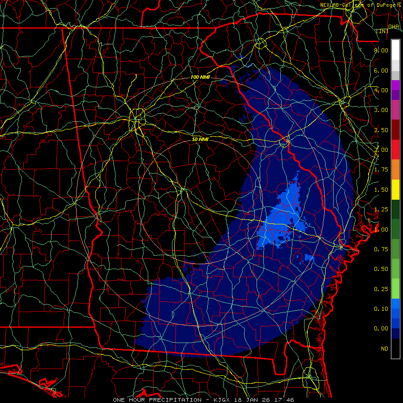403x403 pixels.
Task: Select the lime green swatch beside 0.25
Action: (395, 289)
